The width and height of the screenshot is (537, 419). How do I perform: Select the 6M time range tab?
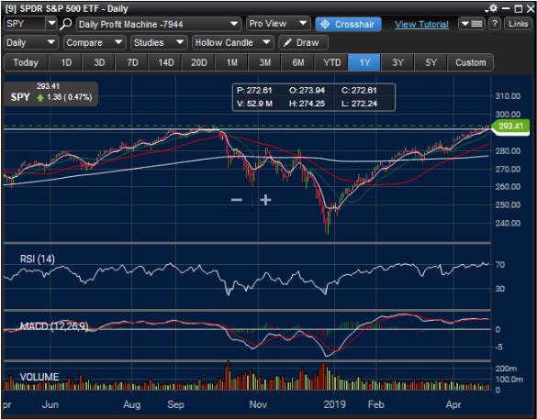pyautogui.click(x=298, y=62)
